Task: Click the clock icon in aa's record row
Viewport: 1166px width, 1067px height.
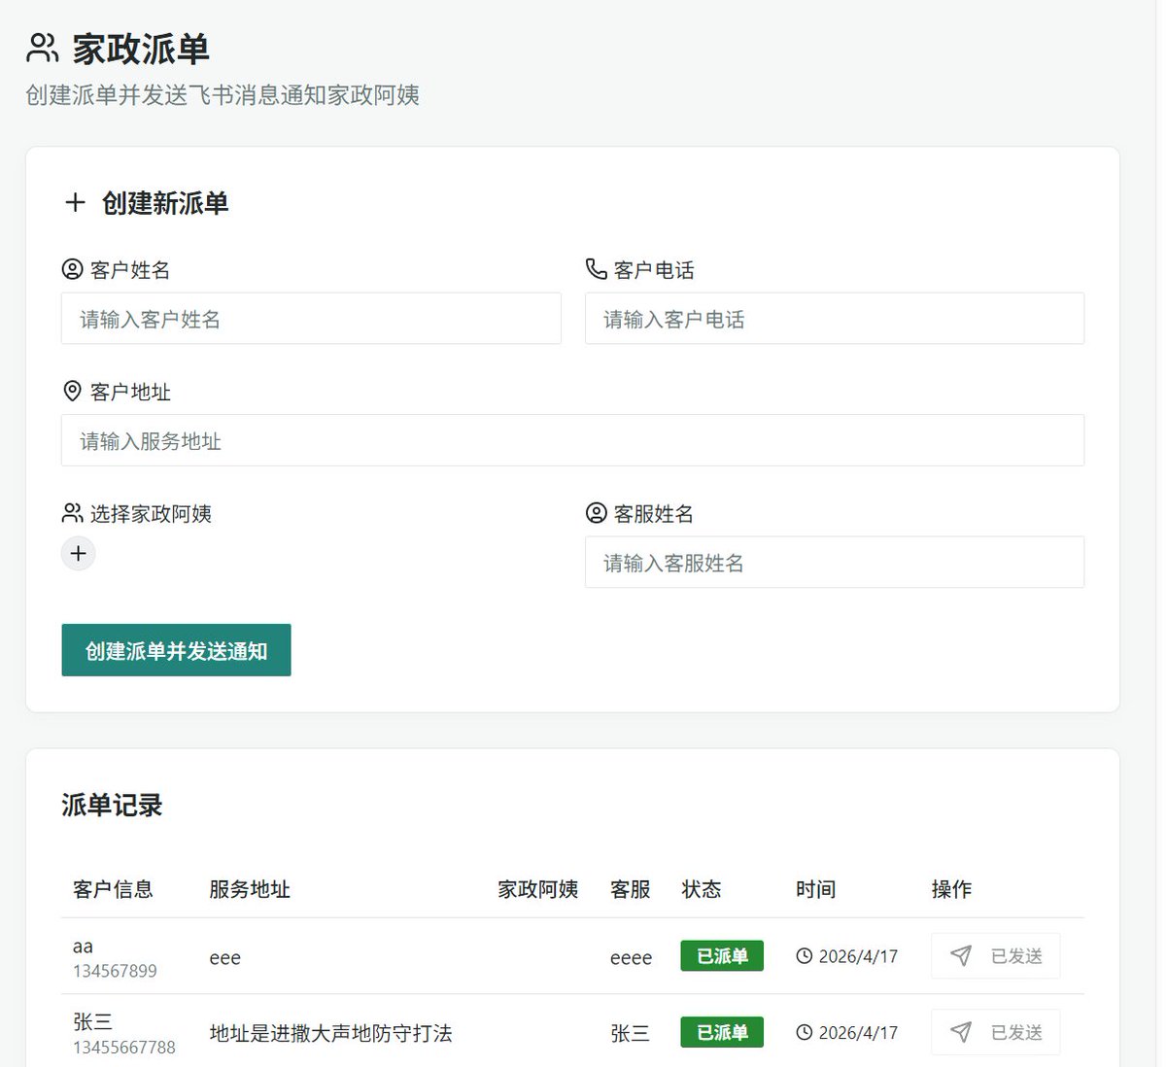Action: [804, 956]
